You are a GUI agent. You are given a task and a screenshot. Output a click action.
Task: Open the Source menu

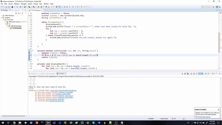point(10,4)
